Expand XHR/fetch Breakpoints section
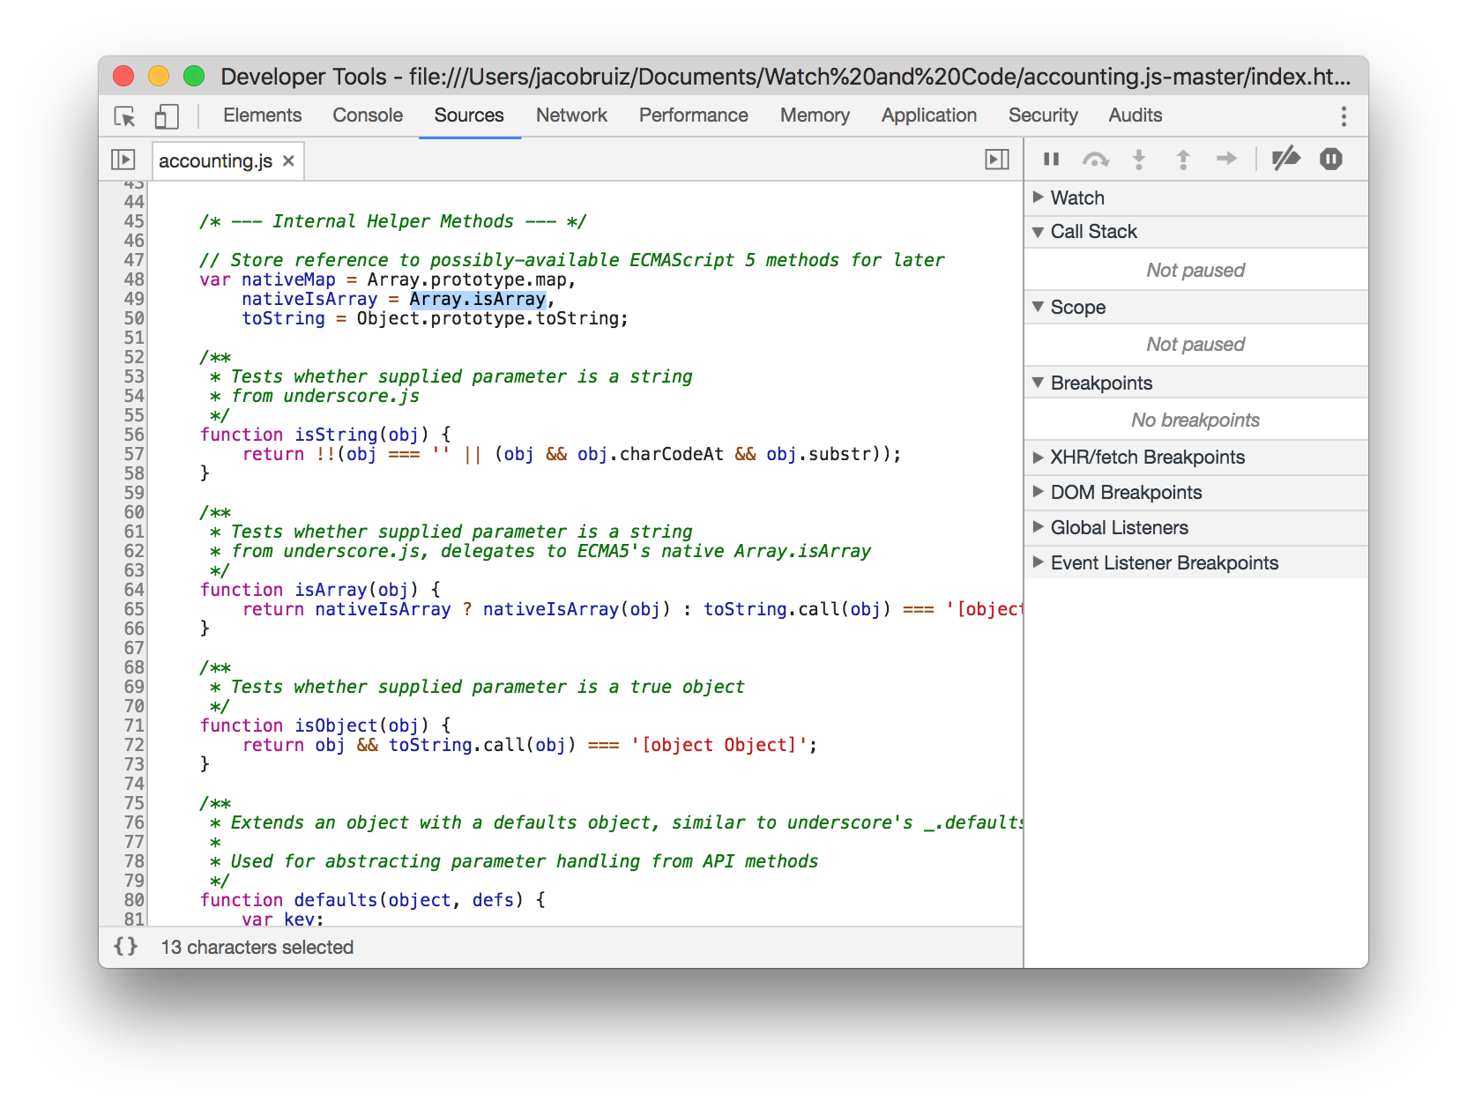 [x=1196, y=458]
